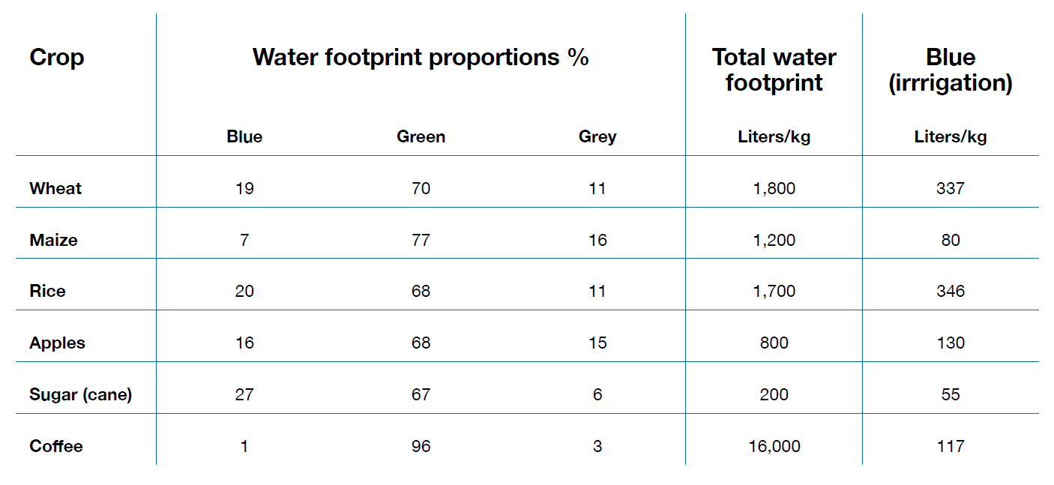Select Sugar cane's blue percentage 27
Viewport: 1054px width, 485px height.
point(244,395)
